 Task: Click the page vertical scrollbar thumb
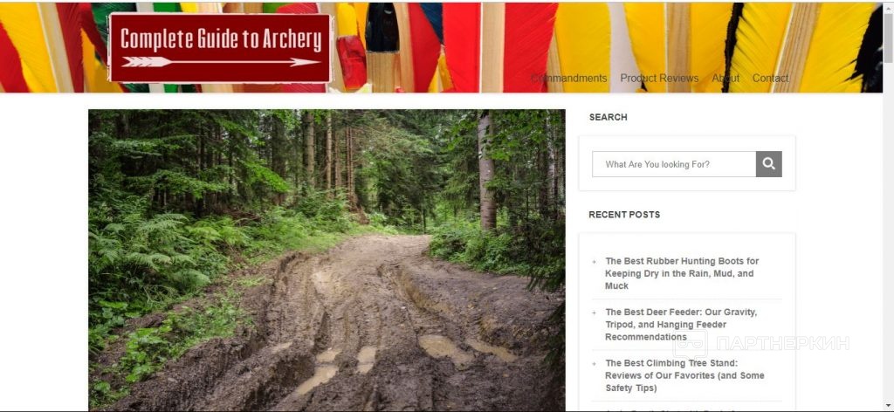(888, 35)
